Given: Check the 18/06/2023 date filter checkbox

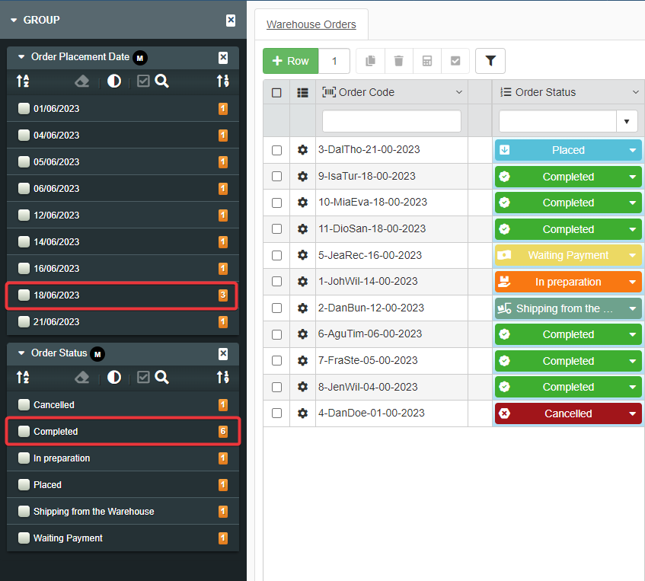Looking at the screenshot, I should coord(24,295).
